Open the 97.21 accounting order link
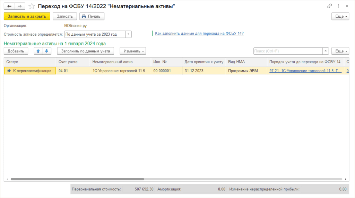Viewport: 355px width, 198px height. pos(305,71)
